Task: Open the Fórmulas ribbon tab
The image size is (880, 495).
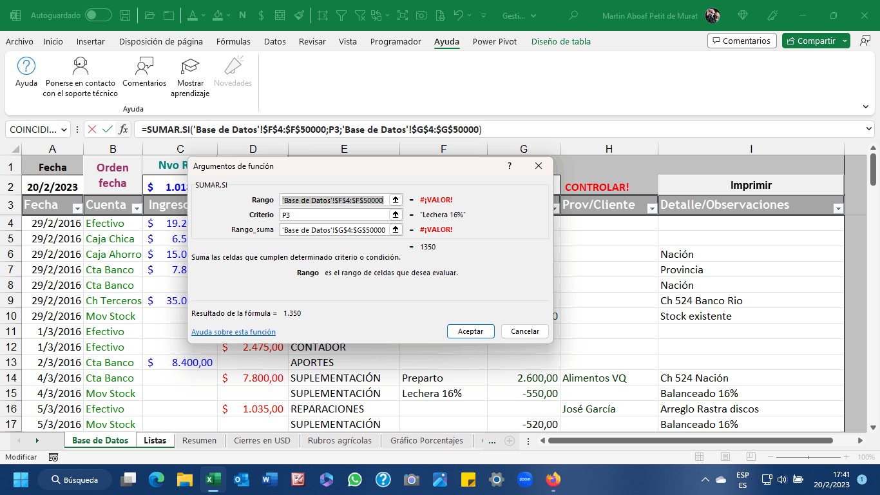Action: point(233,41)
